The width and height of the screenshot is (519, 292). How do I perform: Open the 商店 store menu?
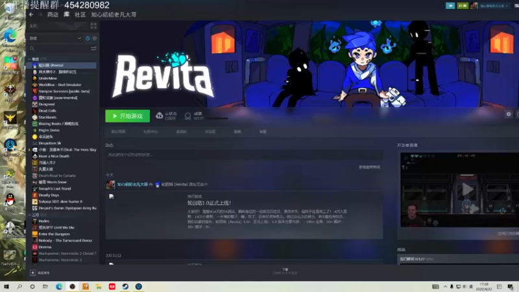click(x=53, y=14)
